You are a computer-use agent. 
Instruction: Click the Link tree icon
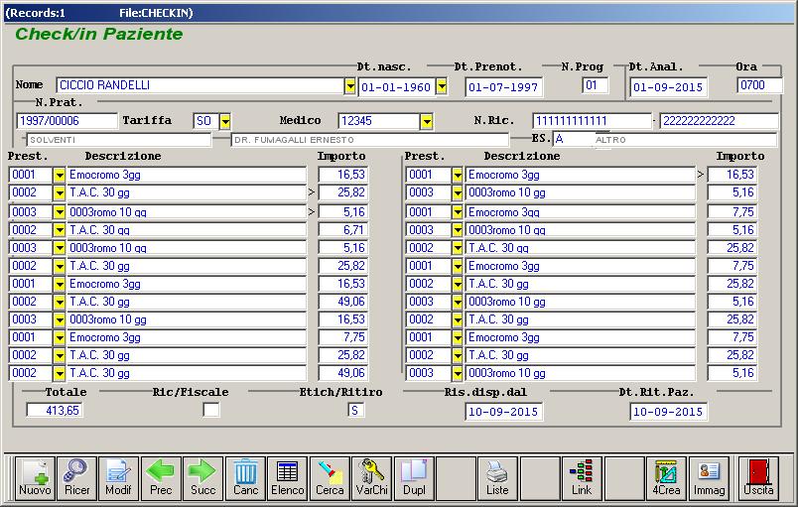tap(582, 478)
